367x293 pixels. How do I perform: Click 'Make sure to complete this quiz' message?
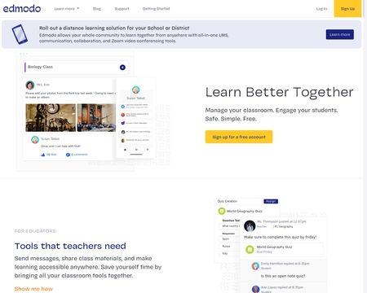281,237
